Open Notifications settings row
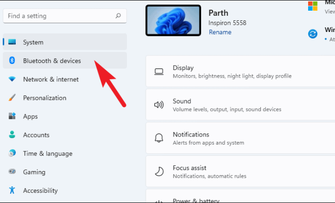This screenshot has width=335, height=203. tap(241, 138)
